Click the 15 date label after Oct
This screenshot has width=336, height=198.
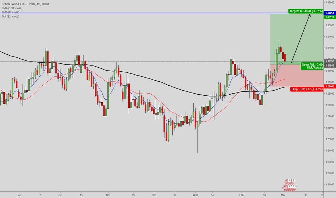pos(81,195)
